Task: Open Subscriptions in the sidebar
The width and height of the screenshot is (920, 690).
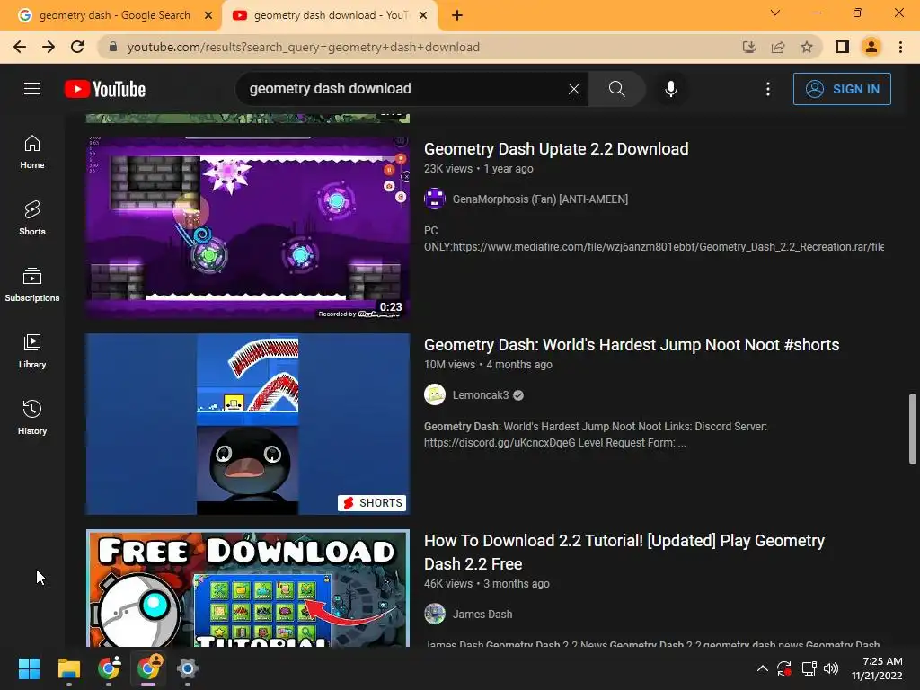Action: (x=32, y=285)
